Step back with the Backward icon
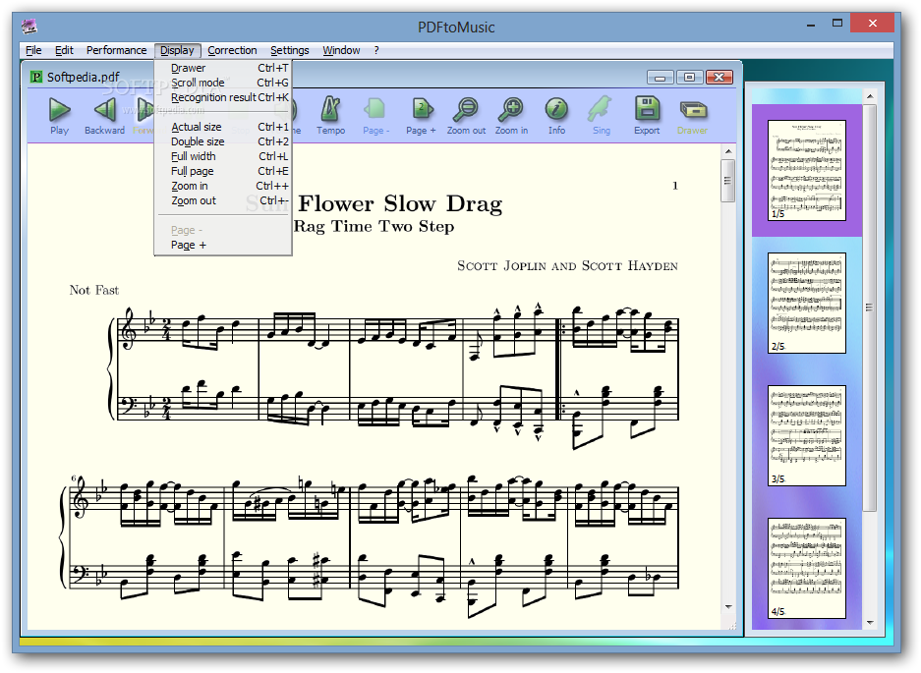 point(104,110)
